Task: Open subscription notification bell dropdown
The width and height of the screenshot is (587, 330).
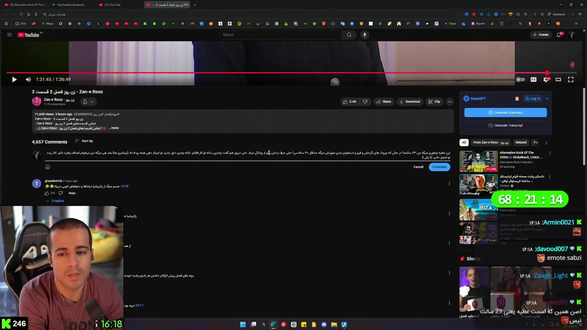Action: 88,102
